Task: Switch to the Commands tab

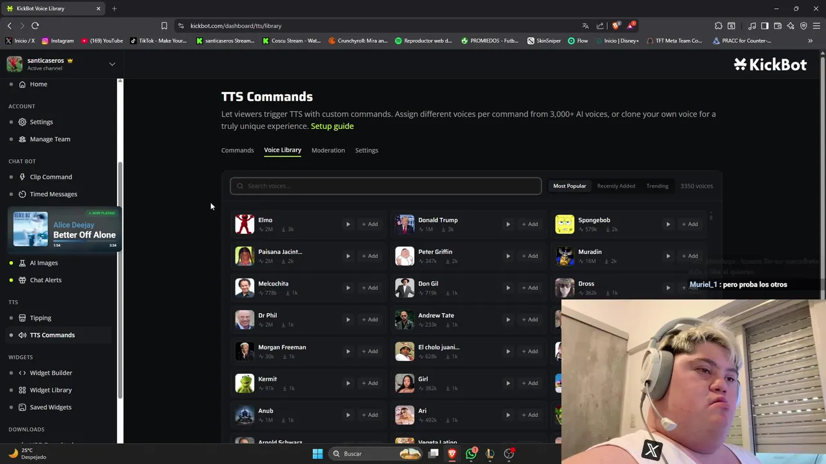Action: 237,150
